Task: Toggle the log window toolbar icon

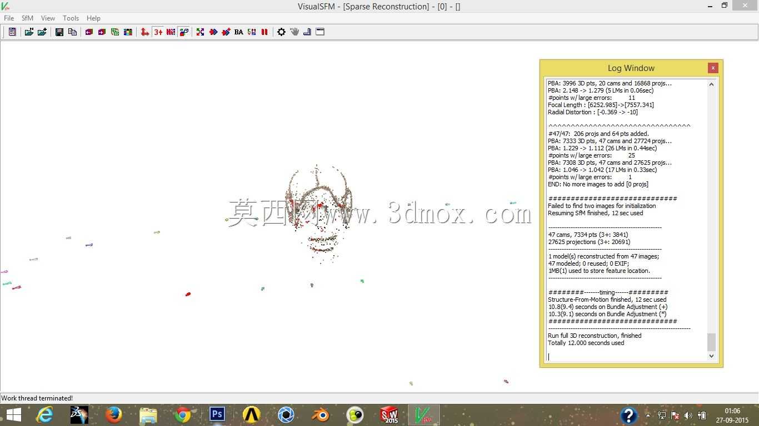Action: 12,32
